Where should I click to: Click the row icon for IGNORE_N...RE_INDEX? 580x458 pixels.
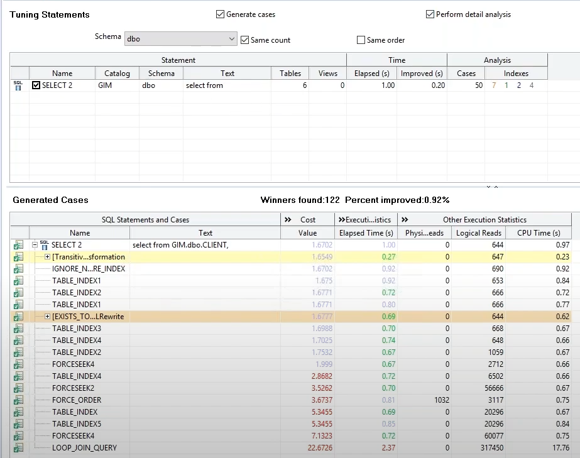tap(18, 269)
